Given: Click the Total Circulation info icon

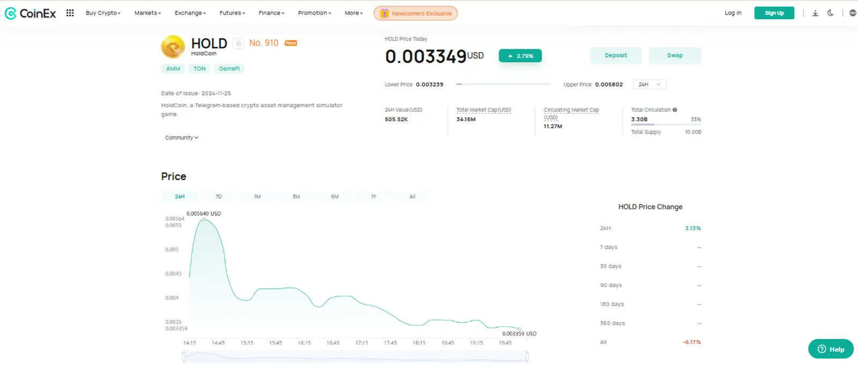Looking at the screenshot, I should pyautogui.click(x=675, y=110).
